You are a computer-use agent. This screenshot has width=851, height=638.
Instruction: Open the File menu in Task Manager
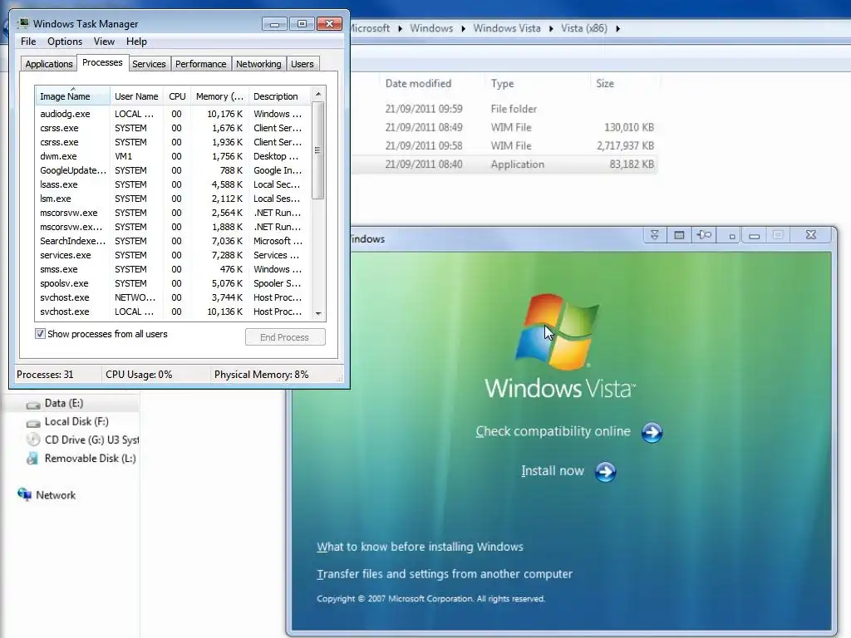(x=28, y=42)
